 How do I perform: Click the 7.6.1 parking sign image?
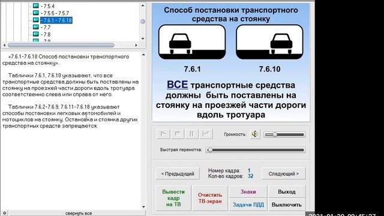coord(192,42)
